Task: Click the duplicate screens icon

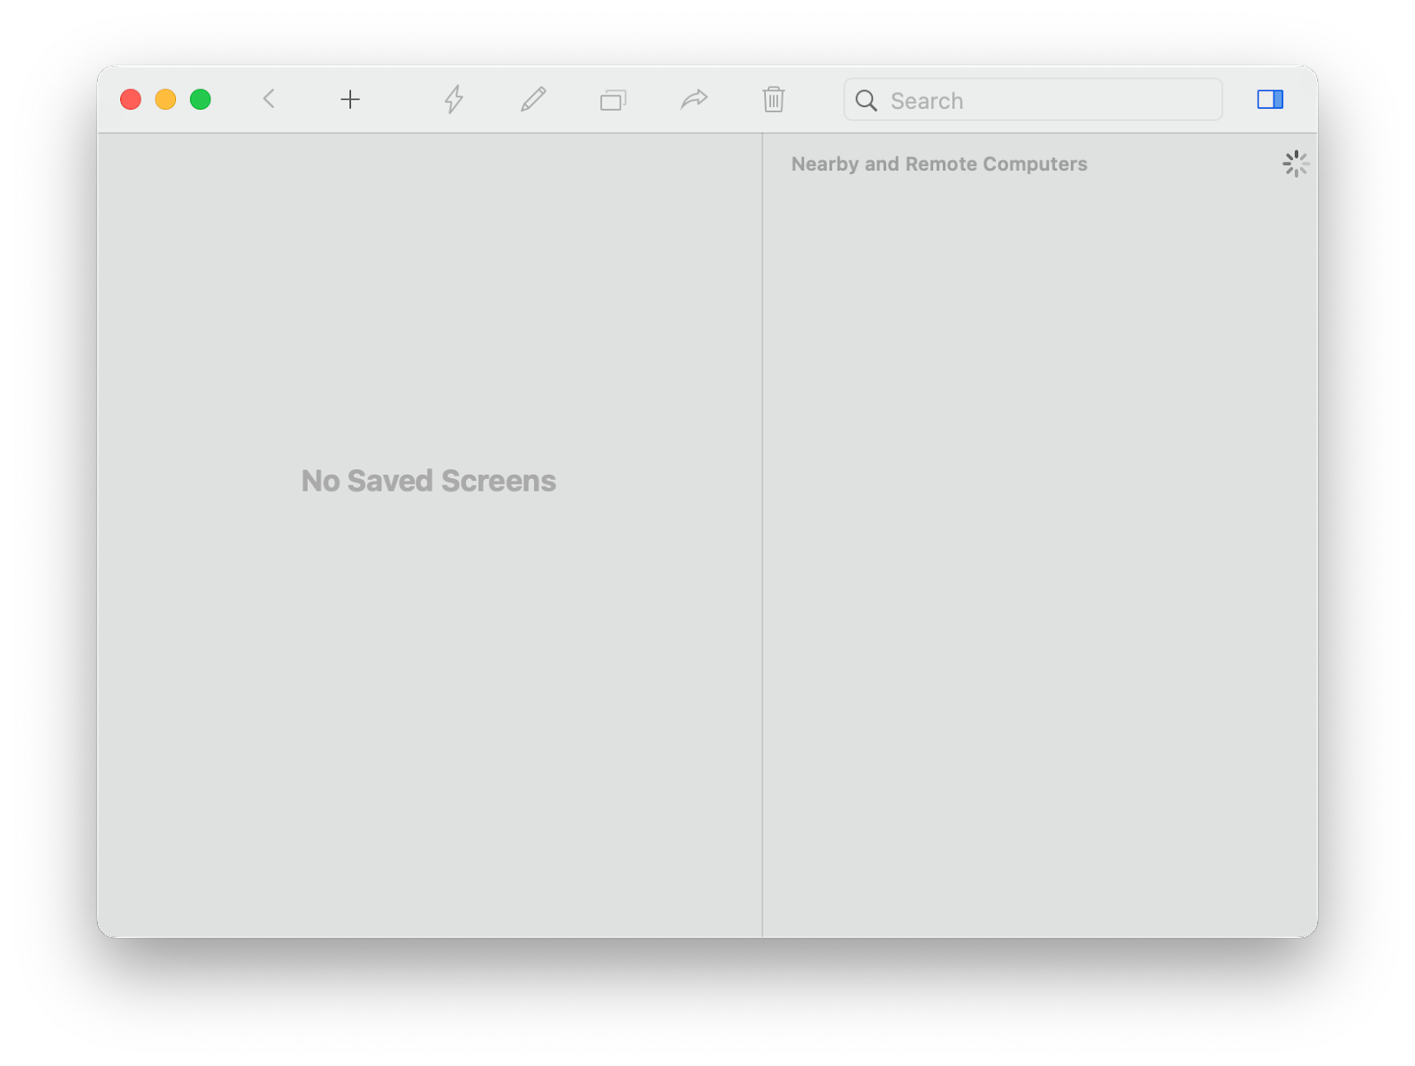Action: pos(614,99)
